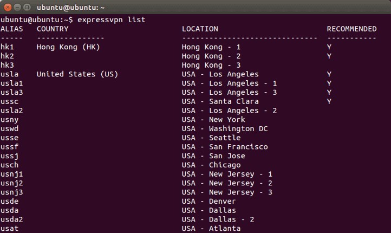Select the usnj1 alias
391x233 pixels.
pos(12,174)
